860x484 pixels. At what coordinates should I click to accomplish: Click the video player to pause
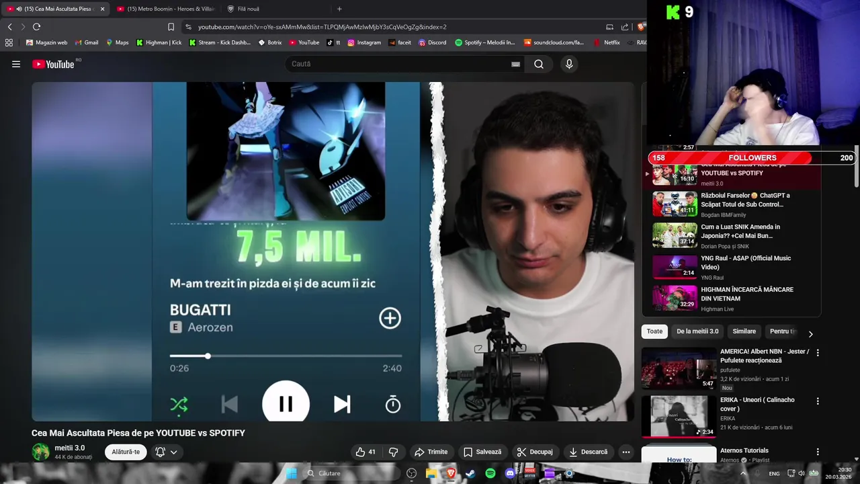click(x=333, y=251)
